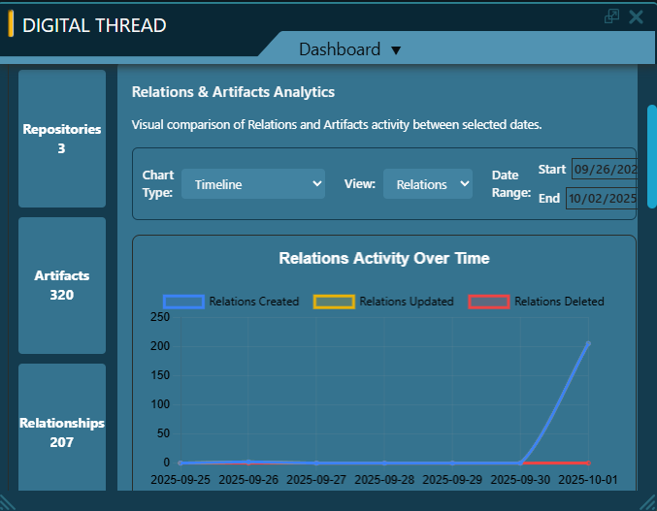This screenshot has height=511, width=657.
Task: Close the Digital Thread panel
Action: pos(637,16)
